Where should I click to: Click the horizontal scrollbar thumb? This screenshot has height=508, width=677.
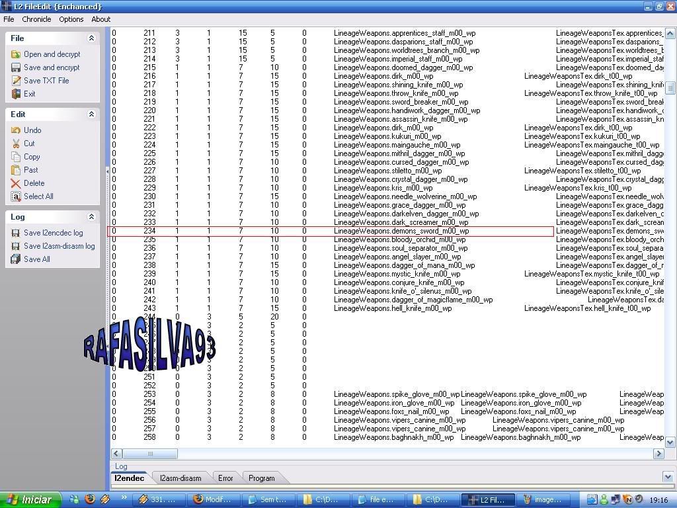(x=150, y=454)
